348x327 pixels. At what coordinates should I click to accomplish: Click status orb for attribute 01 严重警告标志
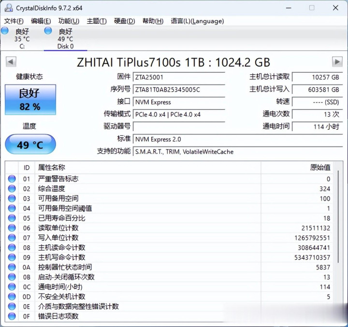coord(12,179)
